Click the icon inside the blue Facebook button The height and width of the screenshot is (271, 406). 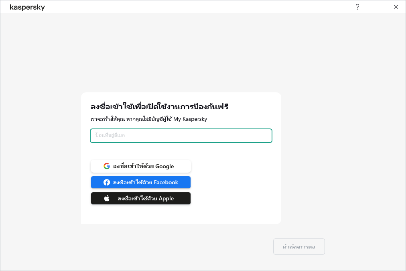pyautogui.click(x=106, y=182)
